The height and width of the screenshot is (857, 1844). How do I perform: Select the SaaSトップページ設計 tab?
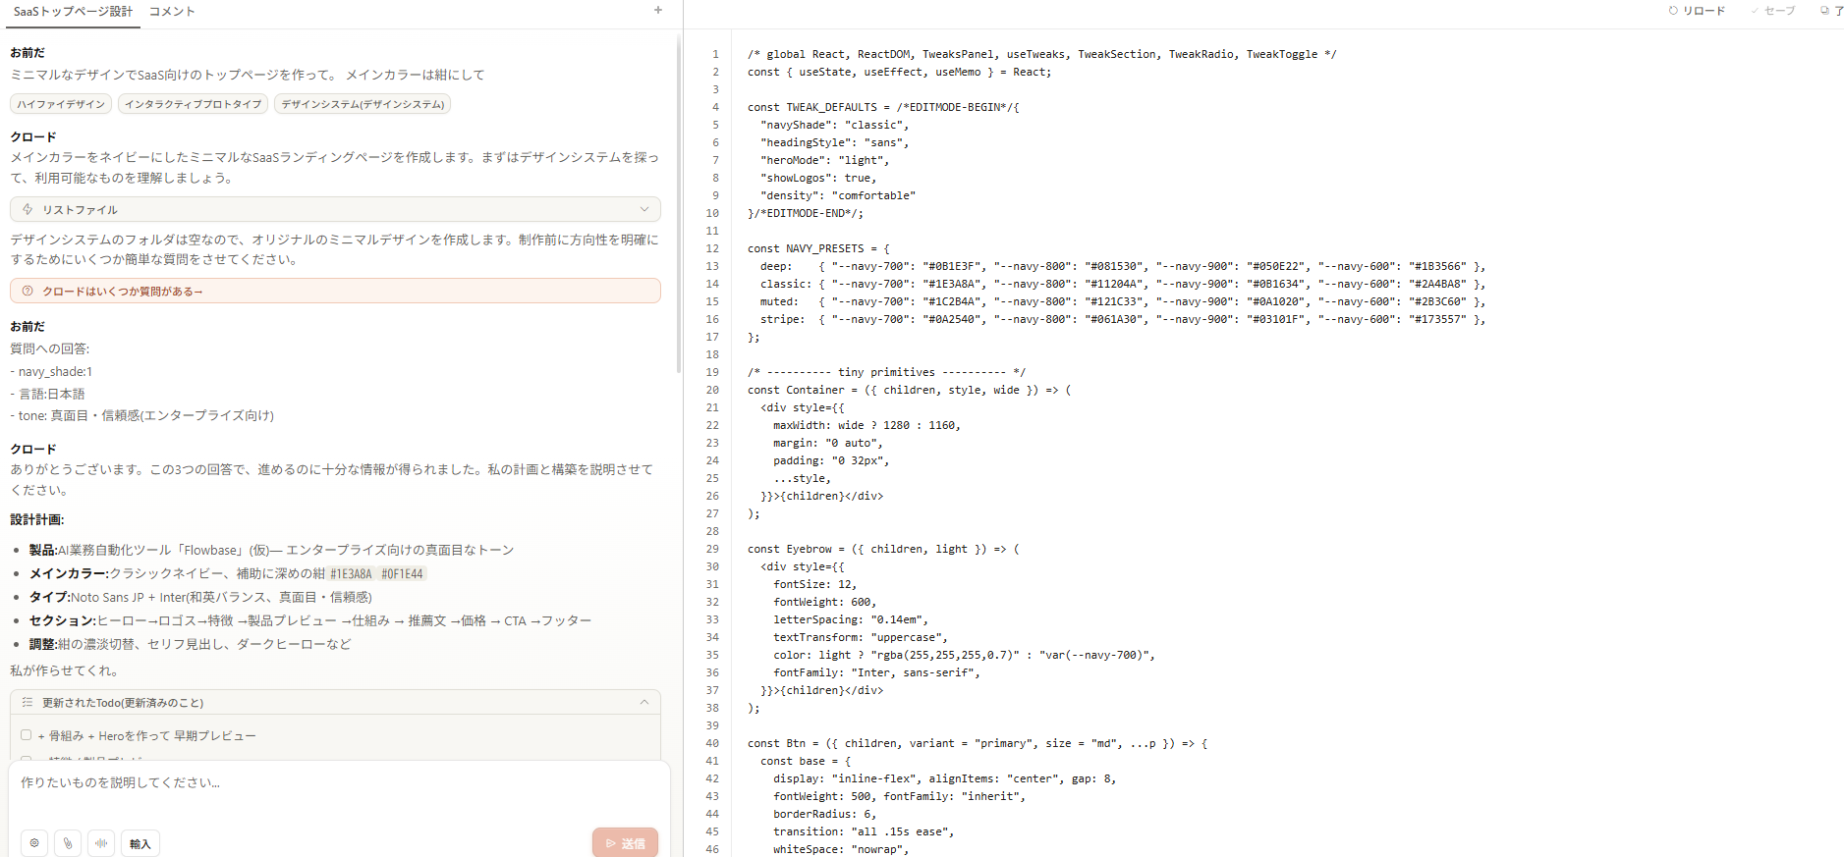click(x=73, y=12)
